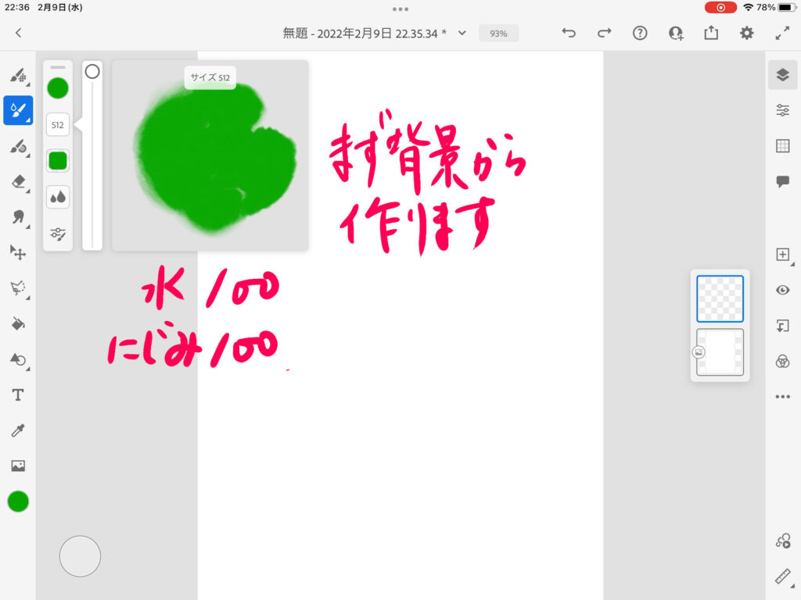
Task: Expand the document title dropdown chevron
Action: 462,33
